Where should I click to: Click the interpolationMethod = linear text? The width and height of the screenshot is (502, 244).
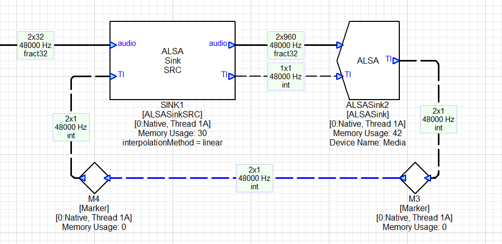pos(172,142)
